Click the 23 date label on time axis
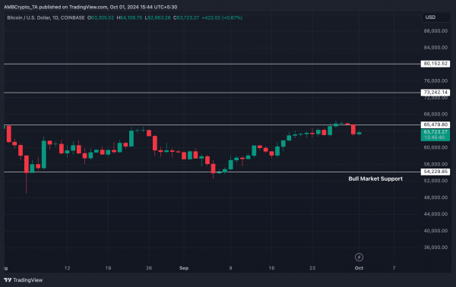This screenshot has height=287, width=456. tap(312, 268)
